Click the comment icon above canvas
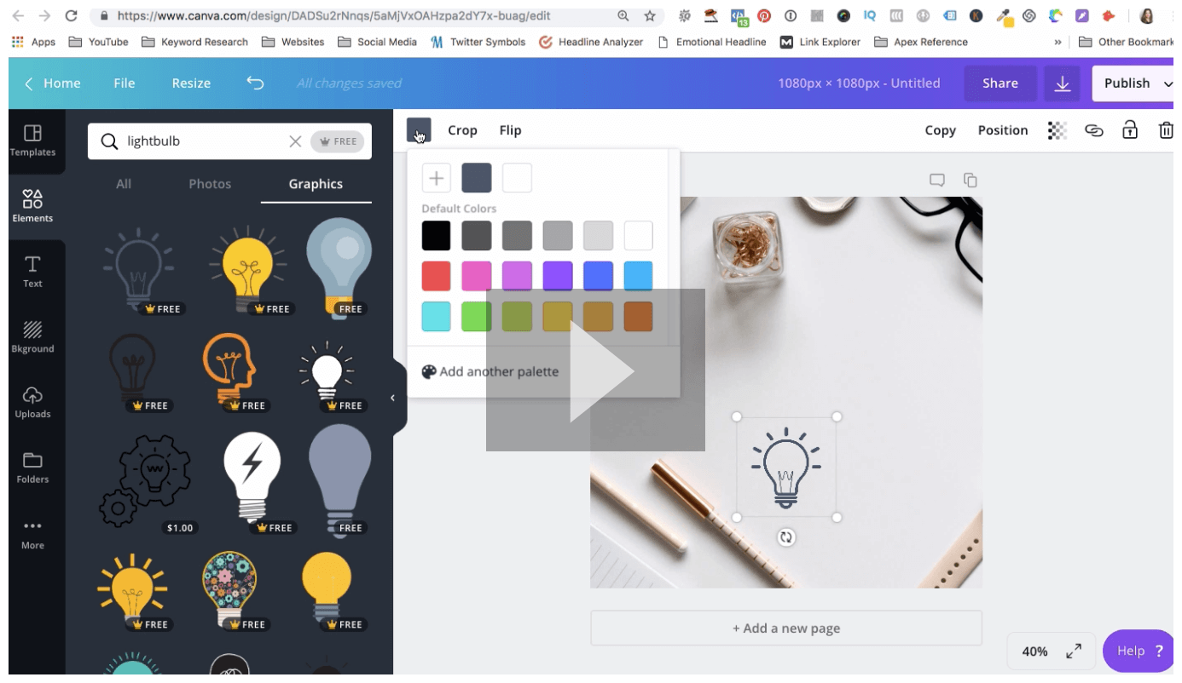Viewport: 1182px width, 683px height. pos(937,180)
